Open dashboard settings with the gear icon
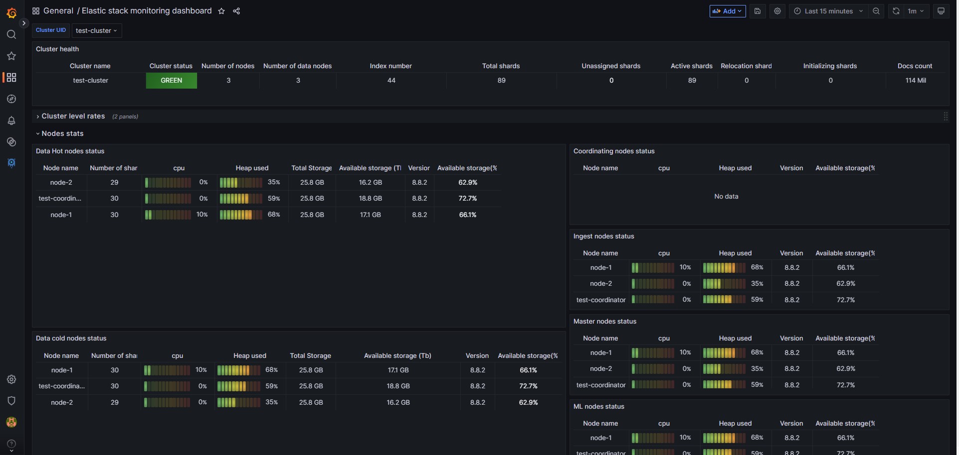The image size is (959, 455). point(776,11)
